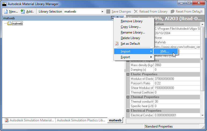The height and width of the screenshot is (131, 207).
Task: Collapse the General Properties section
Action: point(128,61)
